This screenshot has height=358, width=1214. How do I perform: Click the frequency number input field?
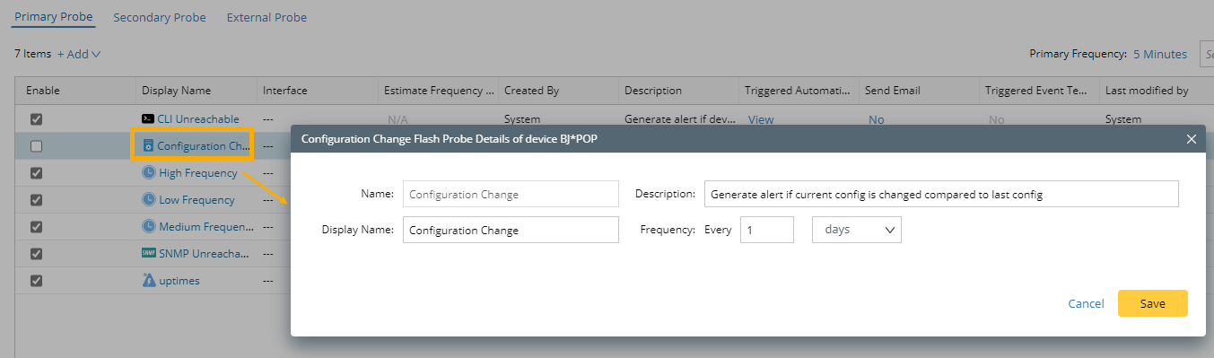767,230
